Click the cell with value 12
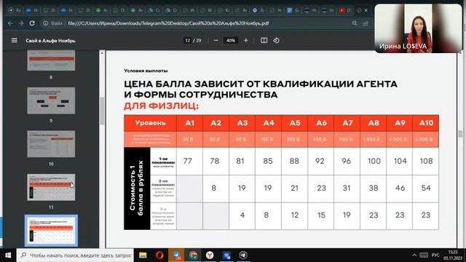Screen dimensions: 466x262 tap(294, 215)
